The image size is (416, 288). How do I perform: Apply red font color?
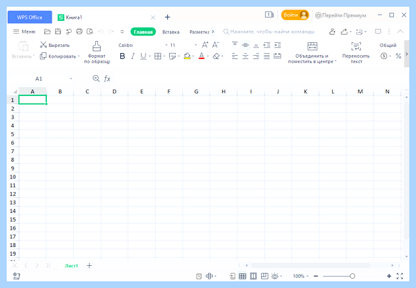tap(202, 56)
